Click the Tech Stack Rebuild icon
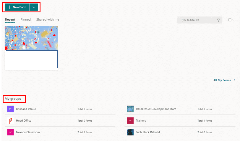This screenshot has width=240, height=141. tap(130, 132)
